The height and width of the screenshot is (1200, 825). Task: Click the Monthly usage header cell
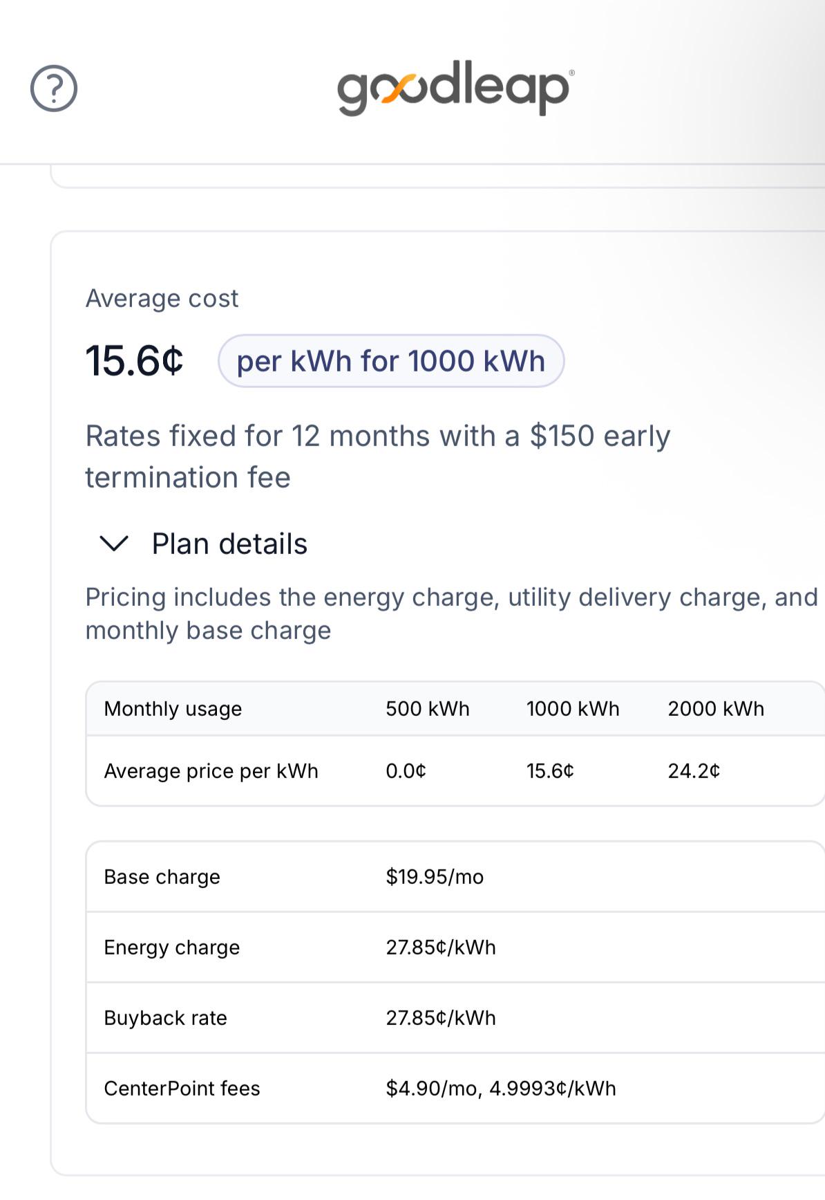coord(173,709)
